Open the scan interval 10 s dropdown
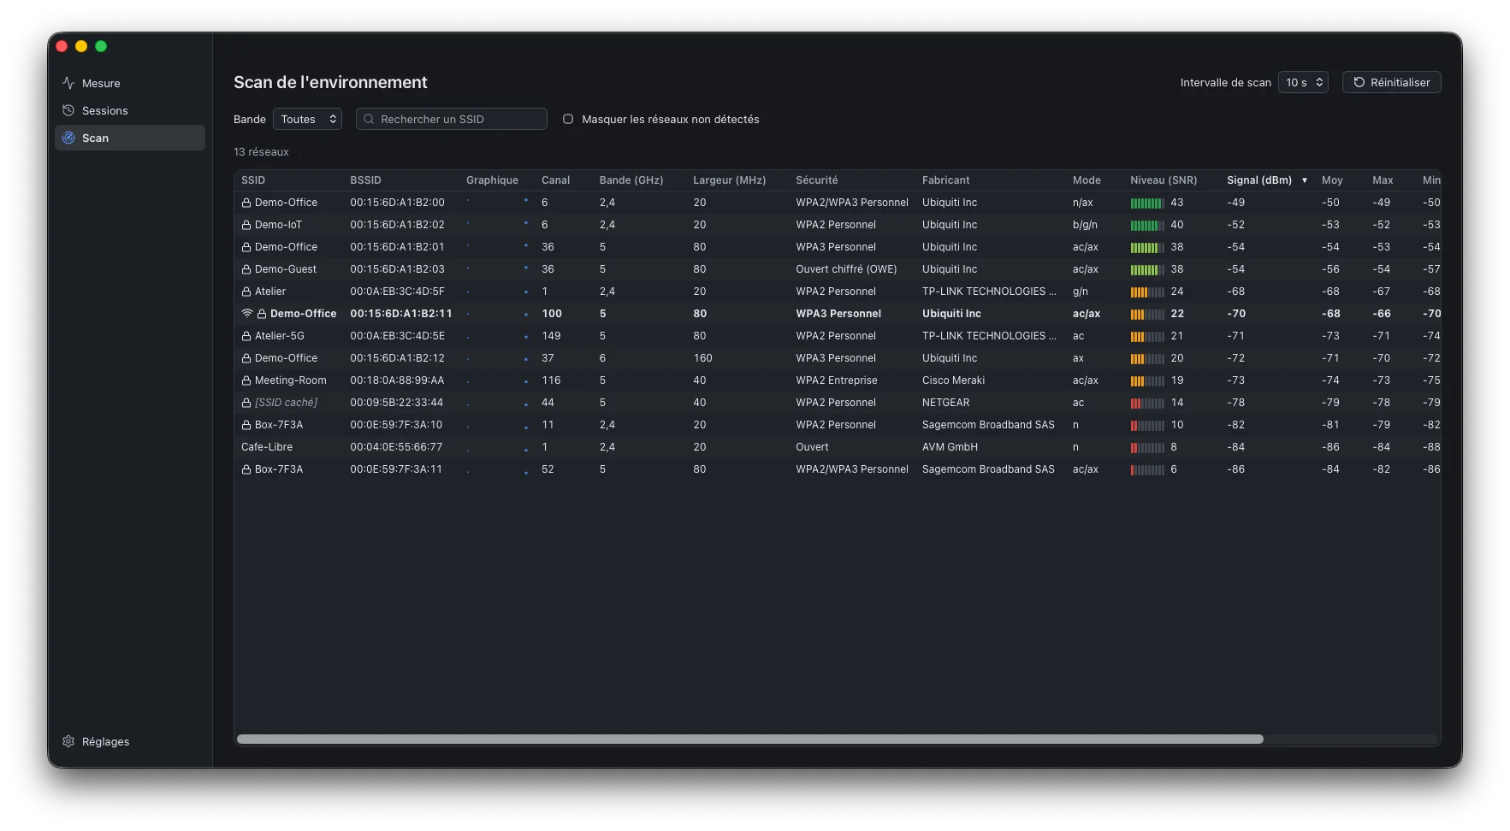 click(x=1303, y=82)
